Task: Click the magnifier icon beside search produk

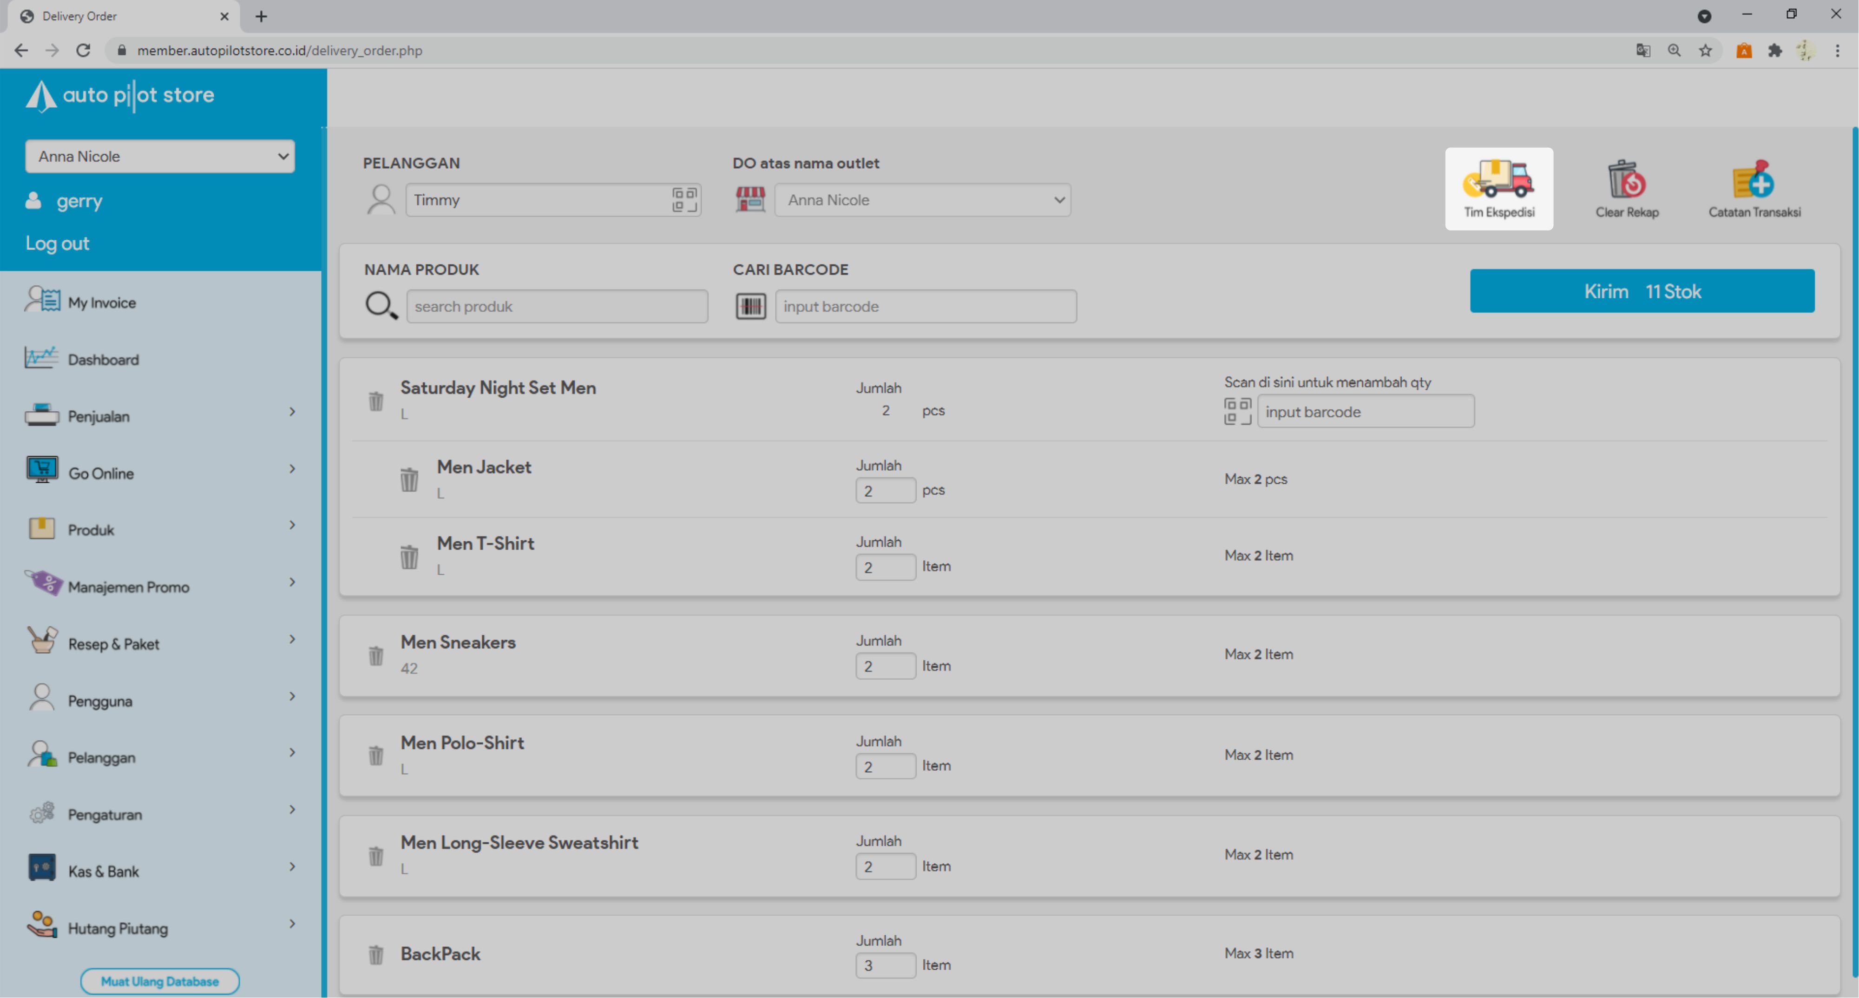Action: pyautogui.click(x=381, y=306)
